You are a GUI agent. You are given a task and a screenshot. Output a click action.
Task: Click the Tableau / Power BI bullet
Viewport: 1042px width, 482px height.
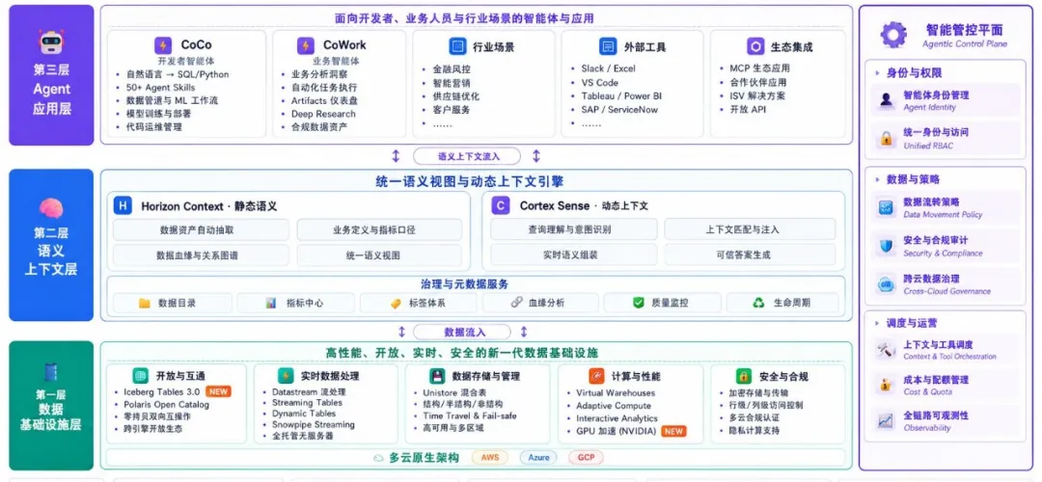click(621, 95)
